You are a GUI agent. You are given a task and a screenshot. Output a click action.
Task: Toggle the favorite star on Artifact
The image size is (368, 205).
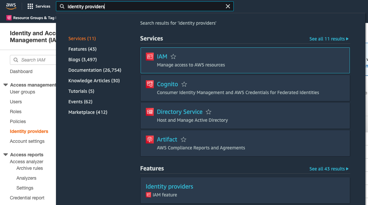(183, 139)
